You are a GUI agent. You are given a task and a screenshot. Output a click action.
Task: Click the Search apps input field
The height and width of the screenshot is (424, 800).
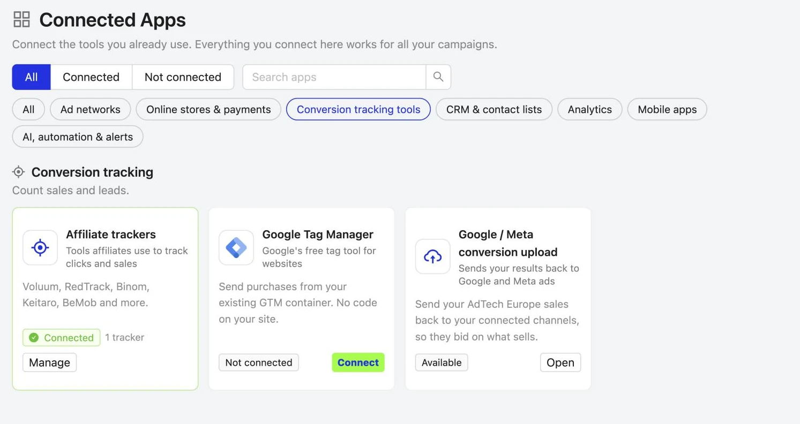click(334, 77)
